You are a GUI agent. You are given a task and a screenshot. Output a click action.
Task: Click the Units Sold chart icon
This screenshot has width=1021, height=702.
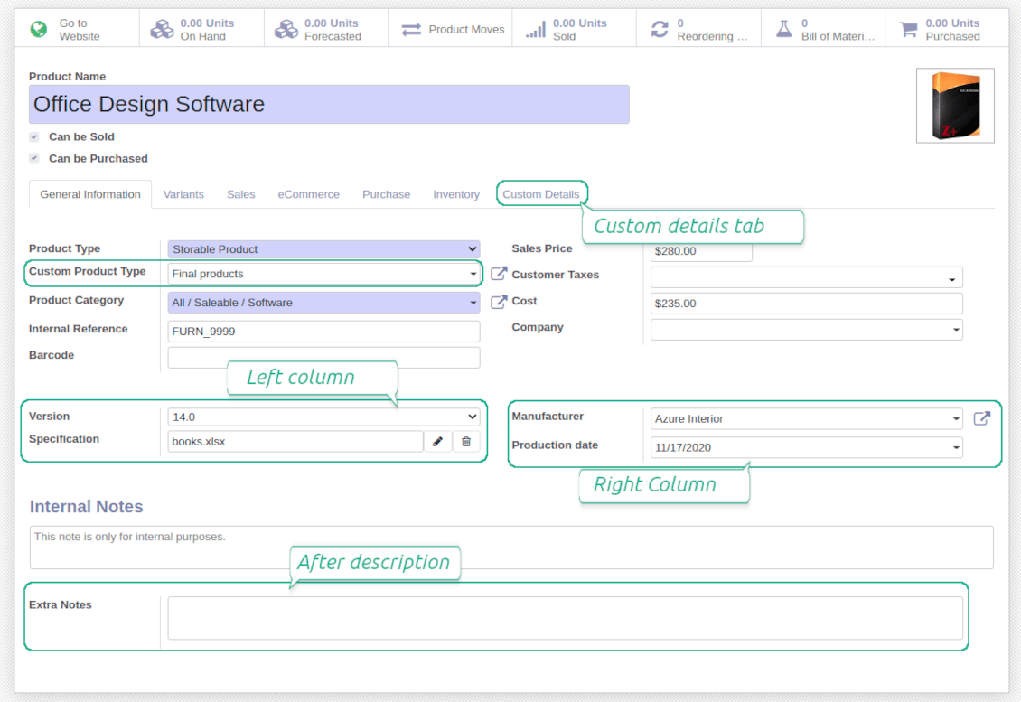tap(534, 27)
